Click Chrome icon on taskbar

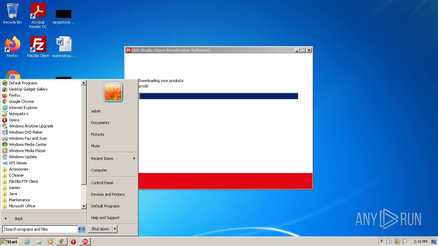coord(62,242)
